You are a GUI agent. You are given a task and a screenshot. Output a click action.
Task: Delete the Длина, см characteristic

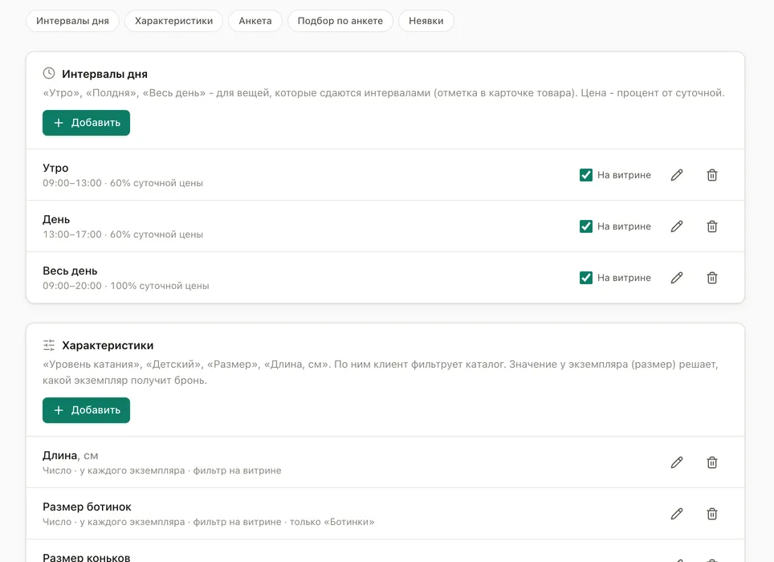[712, 462]
